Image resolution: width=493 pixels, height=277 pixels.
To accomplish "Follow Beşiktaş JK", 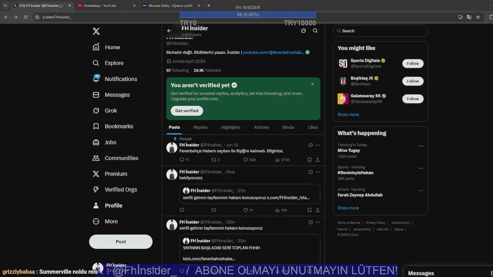I will (413, 81).
